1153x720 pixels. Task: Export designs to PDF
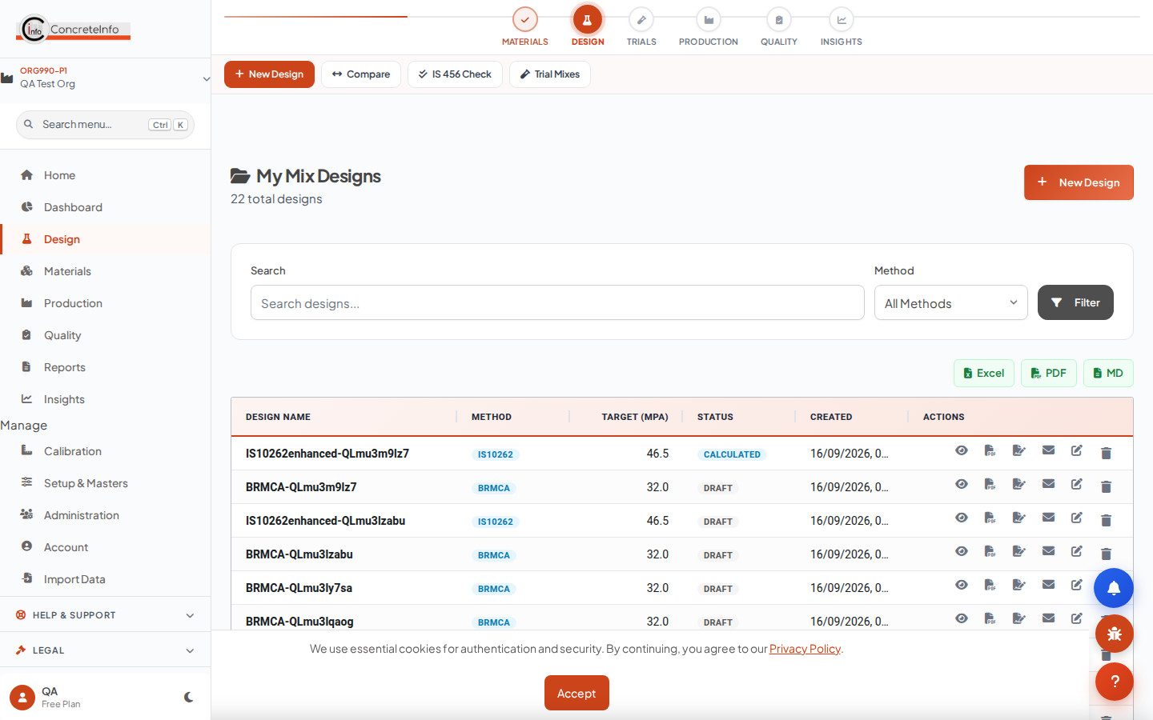point(1049,374)
